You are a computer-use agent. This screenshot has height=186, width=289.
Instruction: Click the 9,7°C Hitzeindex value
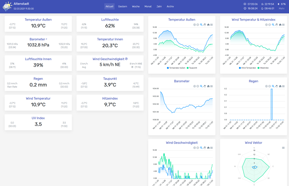coord(110,105)
